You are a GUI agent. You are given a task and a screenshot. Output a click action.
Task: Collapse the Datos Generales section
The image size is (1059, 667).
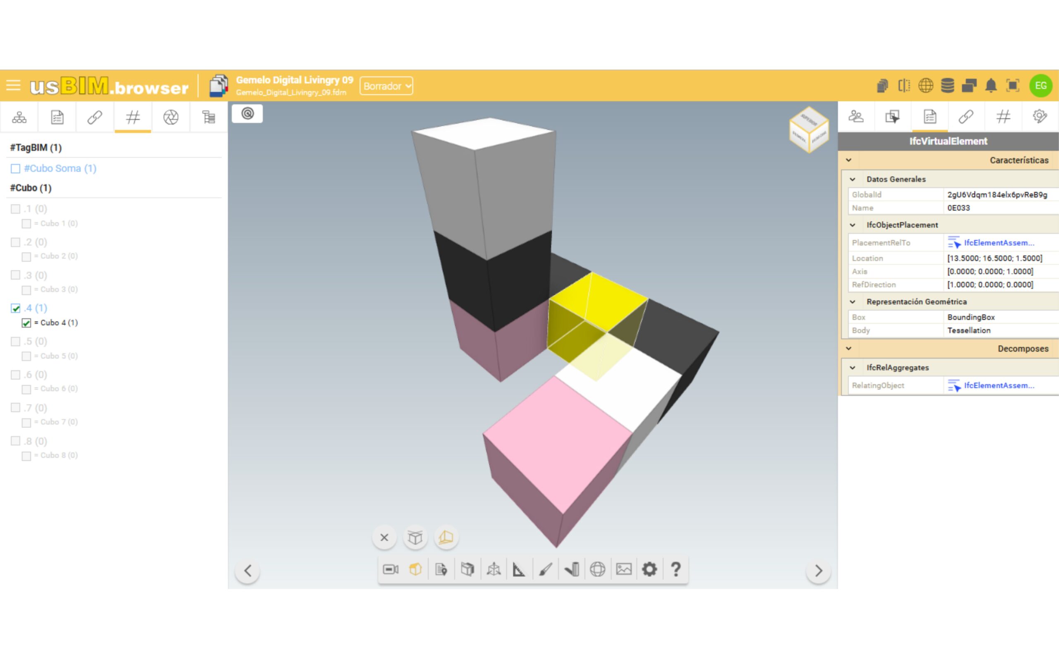(x=852, y=179)
